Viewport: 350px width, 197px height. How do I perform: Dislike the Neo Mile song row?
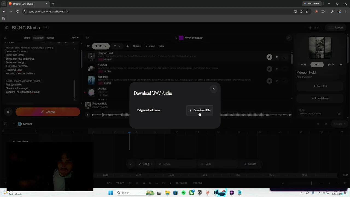click(277, 81)
